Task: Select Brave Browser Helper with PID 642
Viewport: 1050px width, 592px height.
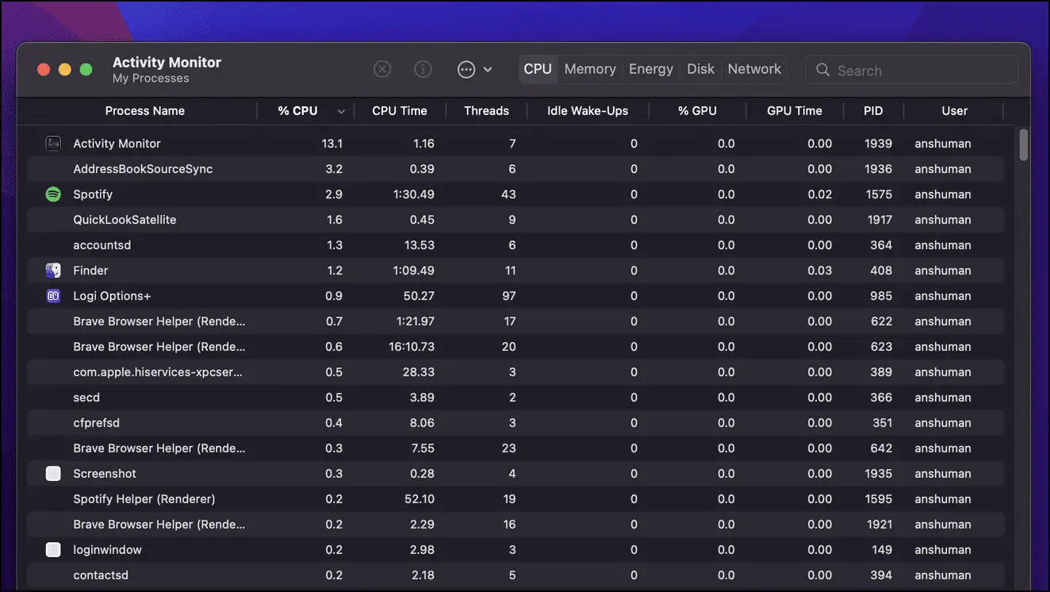Action: point(515,448)
